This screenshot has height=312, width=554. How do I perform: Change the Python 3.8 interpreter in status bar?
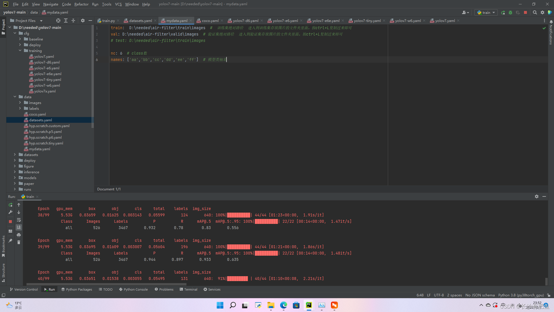coord(521,295)
